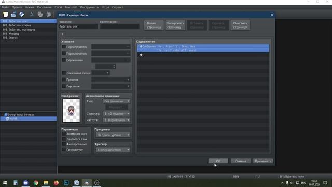Image resolution: width=332 pixels, height=187 pixels.
Task: Toggle the Фиксированное checkbox
Action: [64, 144]
